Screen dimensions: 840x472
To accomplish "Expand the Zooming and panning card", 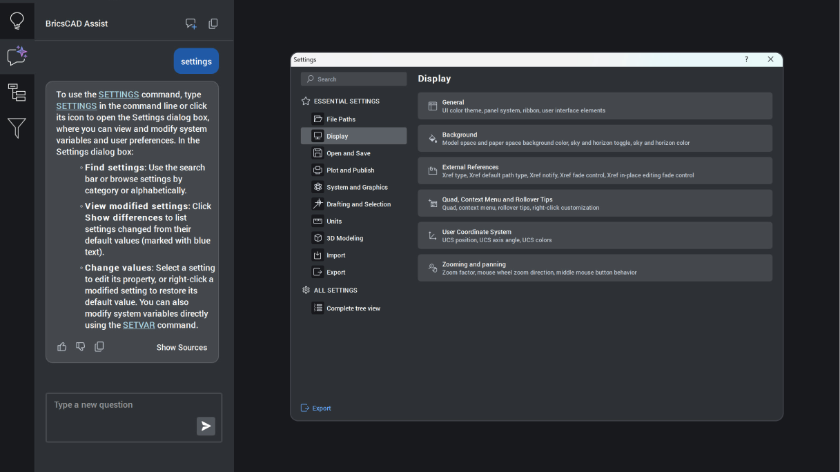I will coord(595,268).
